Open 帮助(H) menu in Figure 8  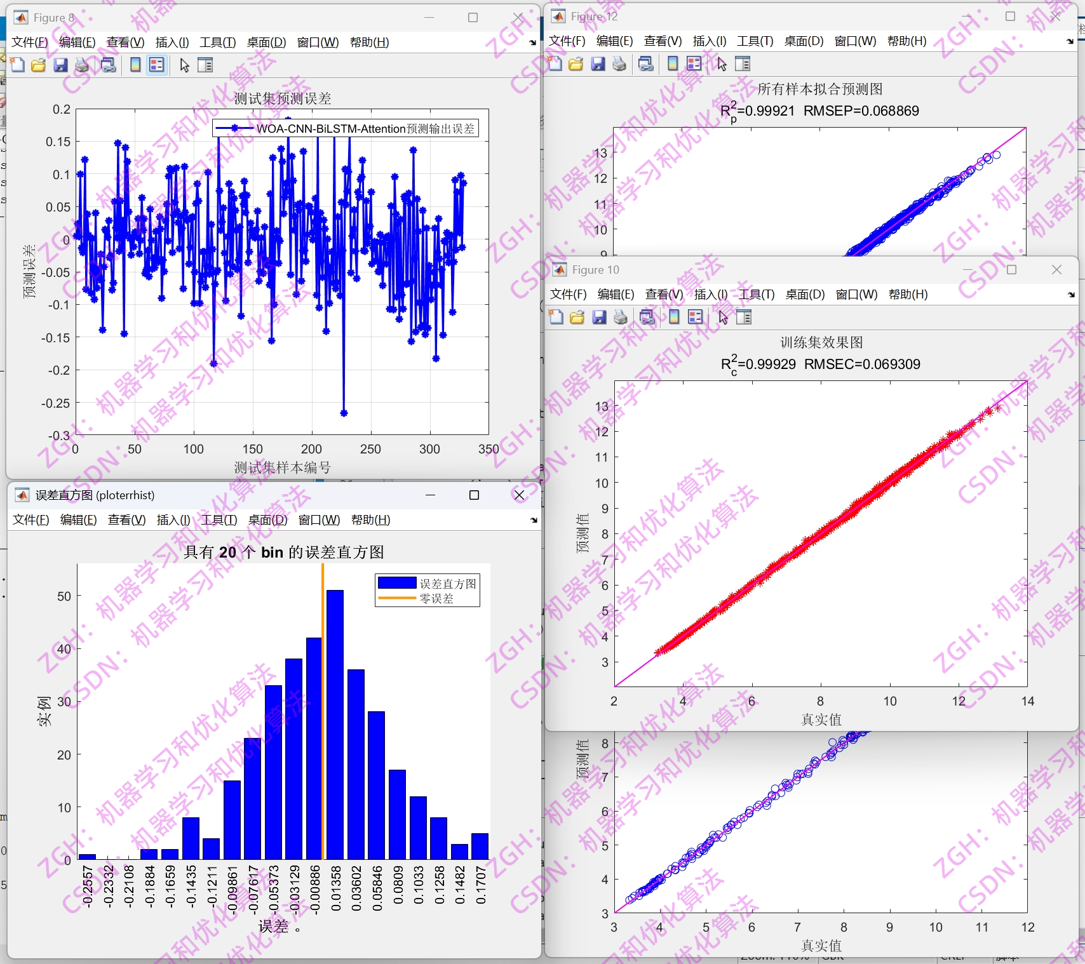coord(370,43)
